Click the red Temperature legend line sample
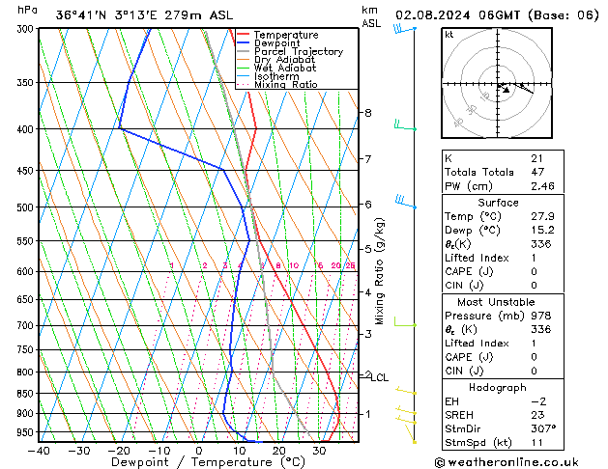608x469 pixels. pyautogui.click(x=244, y=35)
